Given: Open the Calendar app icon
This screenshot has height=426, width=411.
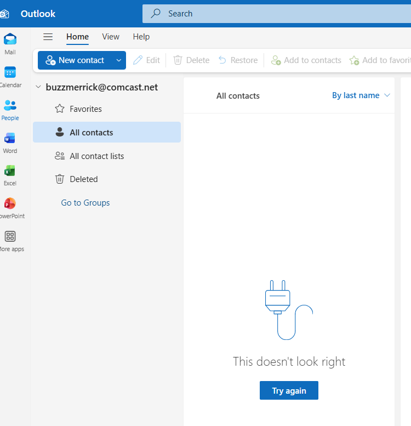Looking at the screenshot, I should 10,72.
